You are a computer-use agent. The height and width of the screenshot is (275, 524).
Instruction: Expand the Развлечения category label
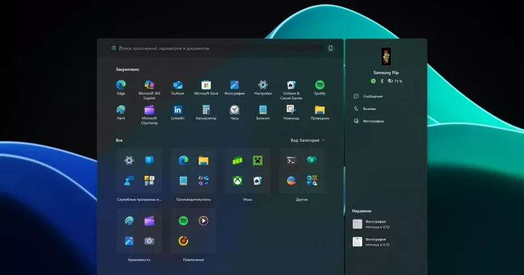click(x=193, y=260)
